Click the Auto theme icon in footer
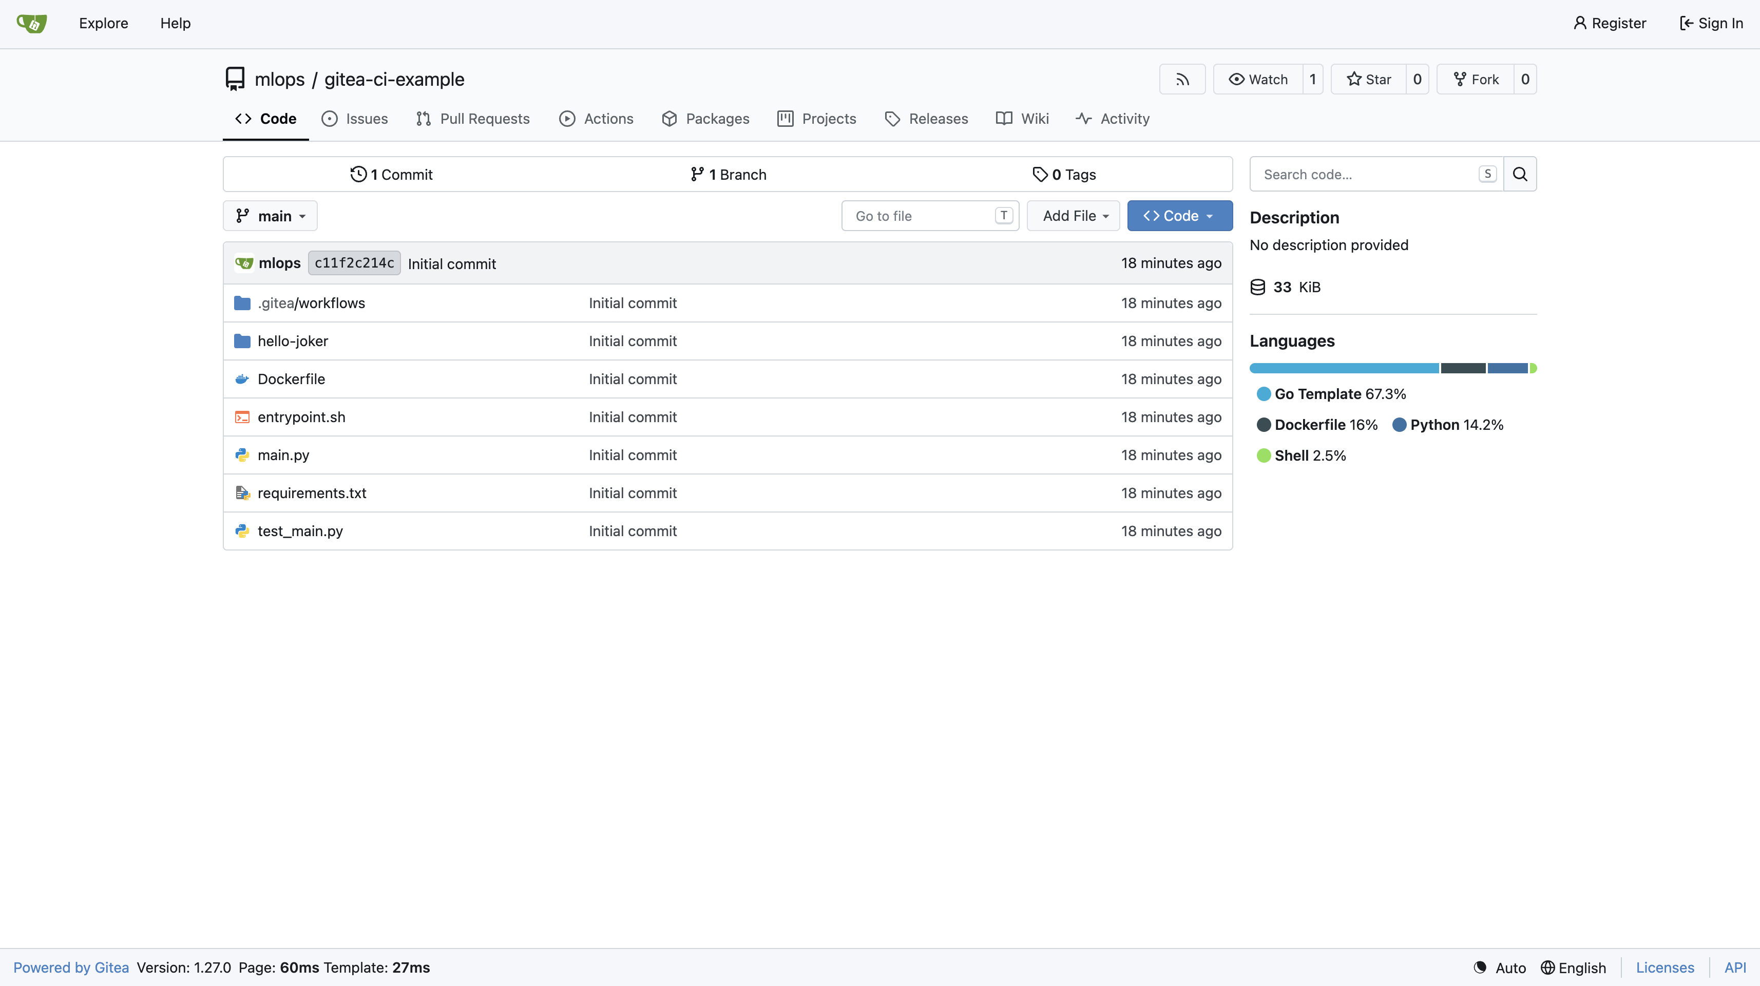 click(x=1480, y=968)
